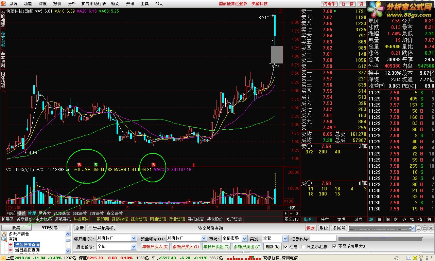This screenshot has width=435, height=261.
Task: Open 当日委托查询 in the query tree
Action: pyautogui.click(x=27, y=250)
